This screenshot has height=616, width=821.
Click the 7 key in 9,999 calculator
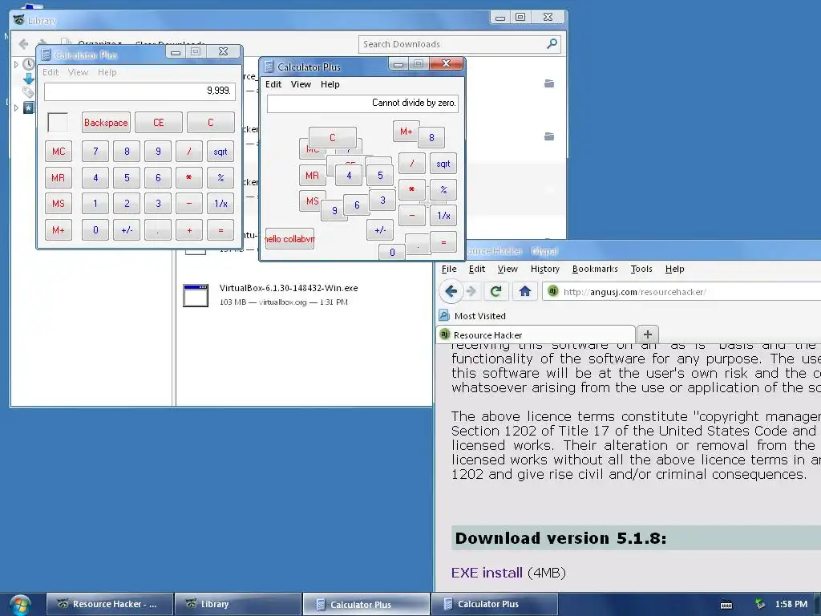[95, 152]
